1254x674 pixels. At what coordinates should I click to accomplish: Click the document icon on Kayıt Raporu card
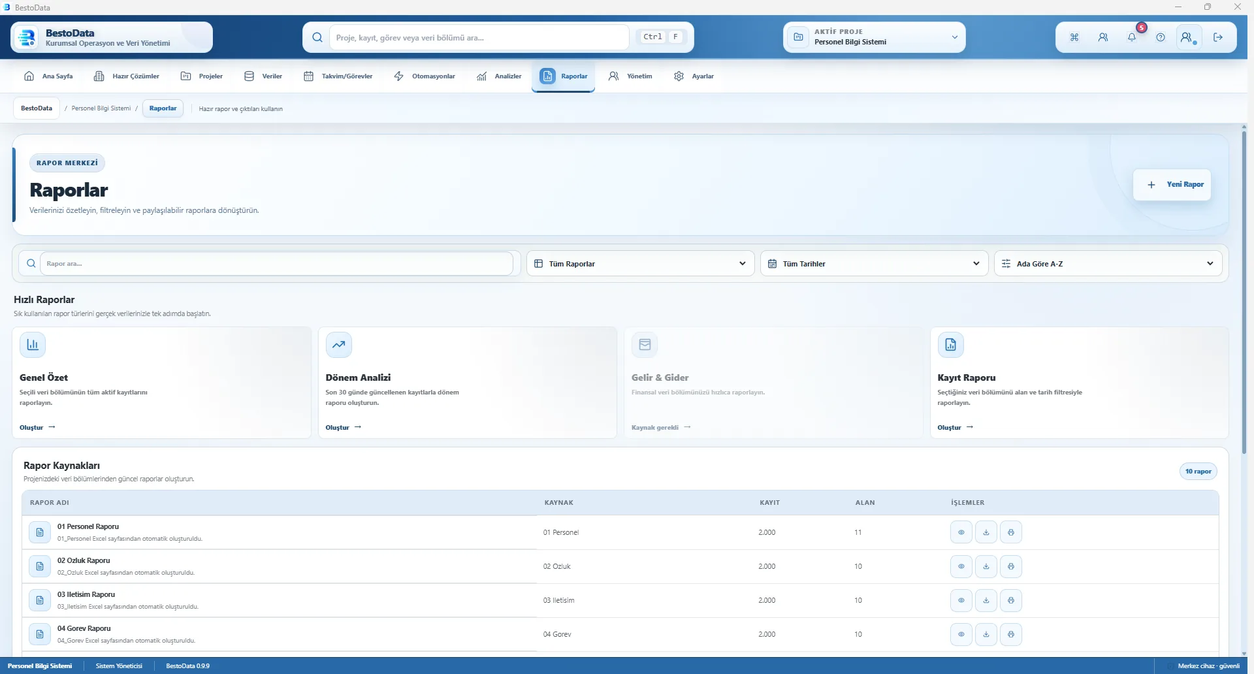[950, 345]
